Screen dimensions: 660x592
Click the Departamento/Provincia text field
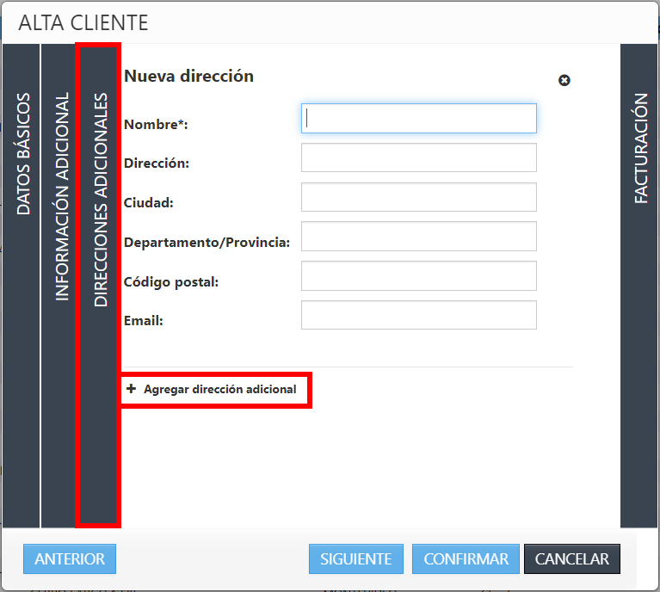point(418,237)
